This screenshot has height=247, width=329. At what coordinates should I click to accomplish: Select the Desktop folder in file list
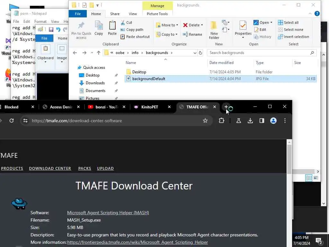click(x=220, y=72)
